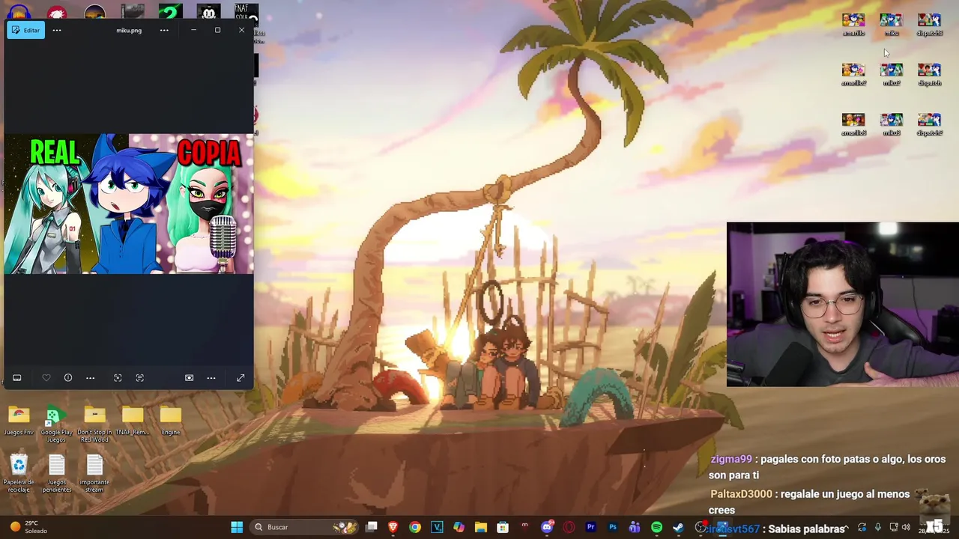The height and width of the screenshot is (539, 959).
Task: Select the Juegos pendientes text file
Action: 56,474
